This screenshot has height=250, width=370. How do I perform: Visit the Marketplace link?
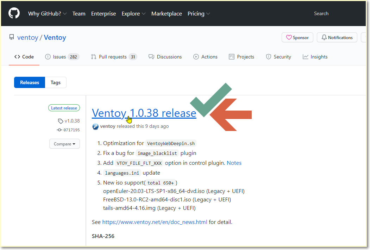point(167,14)
